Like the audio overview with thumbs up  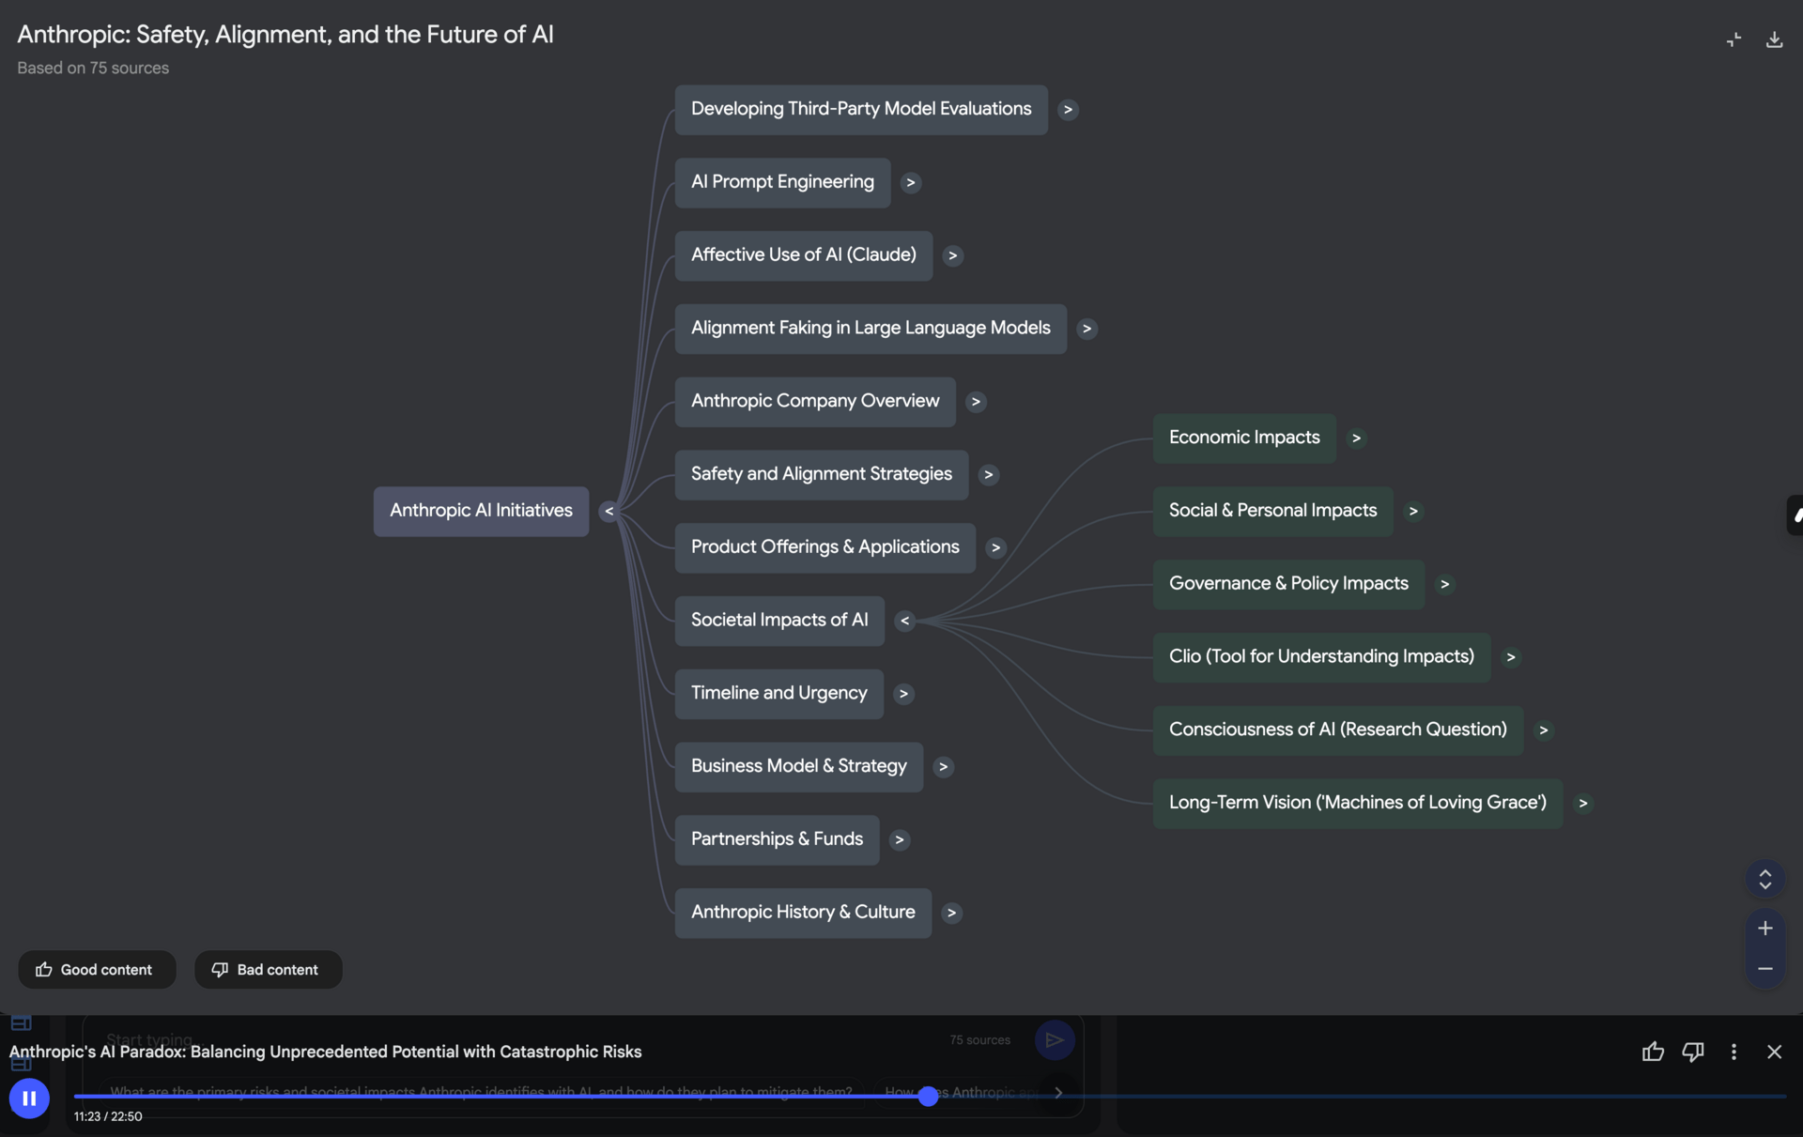click(1653, 1052)
